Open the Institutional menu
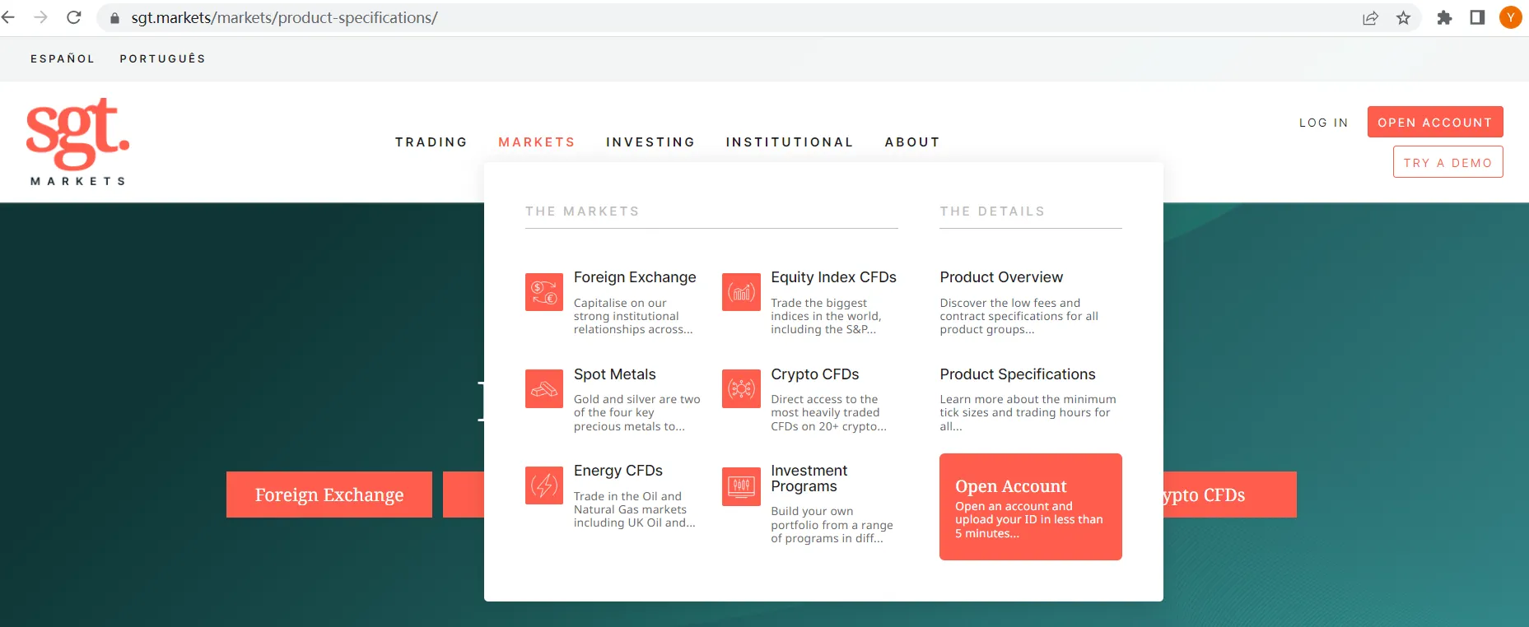 tap(790, 142)
